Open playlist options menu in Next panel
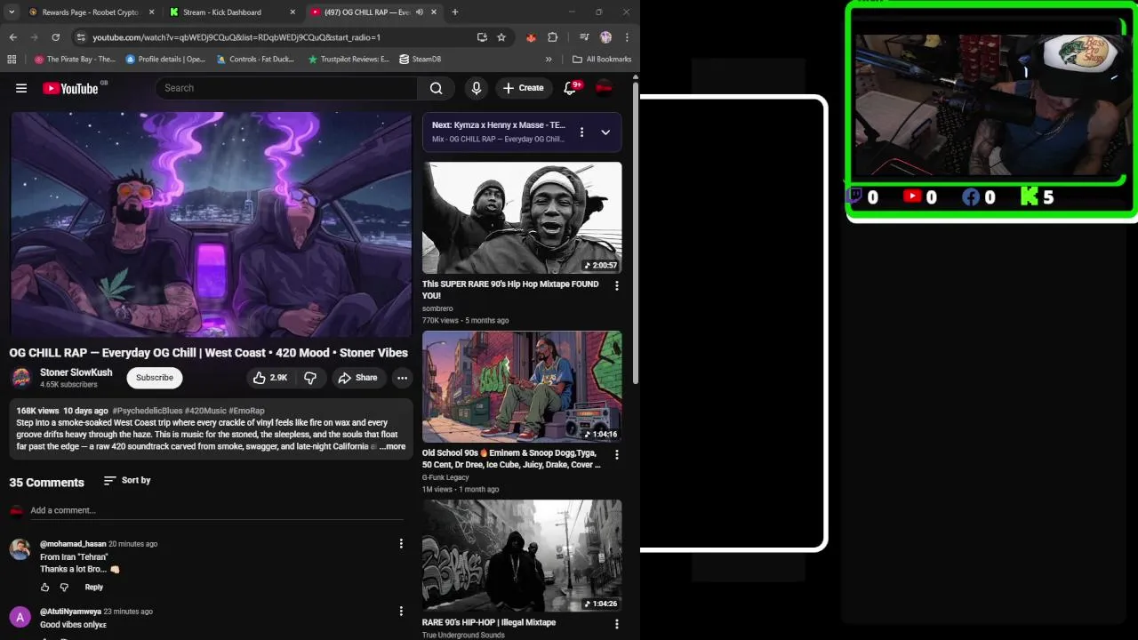This screenshot has height=640, width=1138. pos(581,132)
